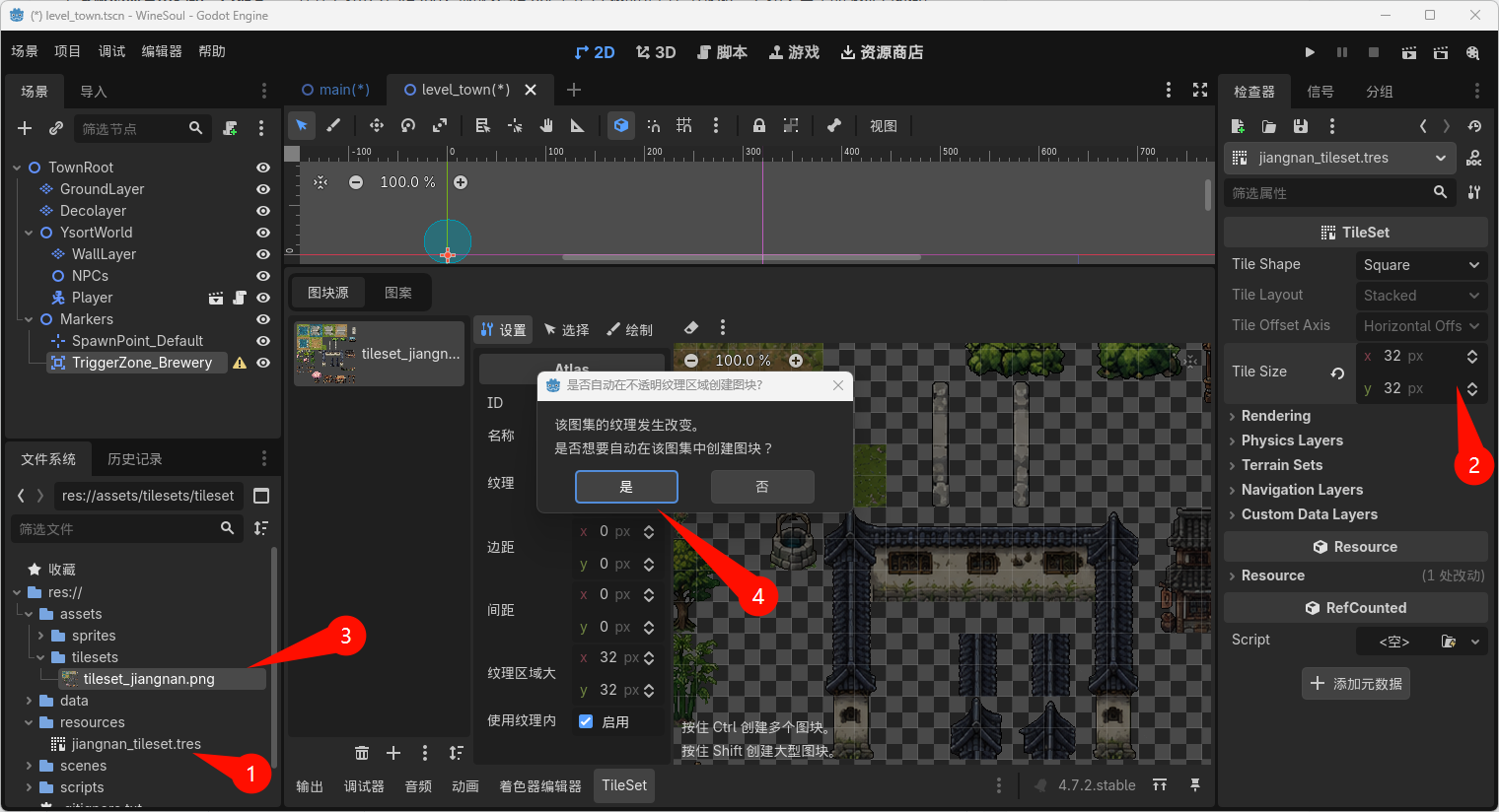Click the eraser icon in TileSet editor
The width and height of the screenshot is (1499, 812).
pos(691,328)
